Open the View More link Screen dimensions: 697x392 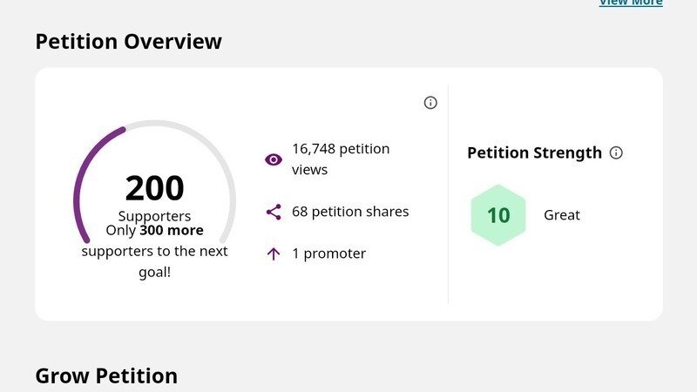click(x=630, y=3)
